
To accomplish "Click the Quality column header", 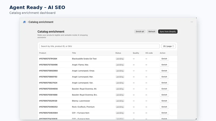I will coord(136,53).
